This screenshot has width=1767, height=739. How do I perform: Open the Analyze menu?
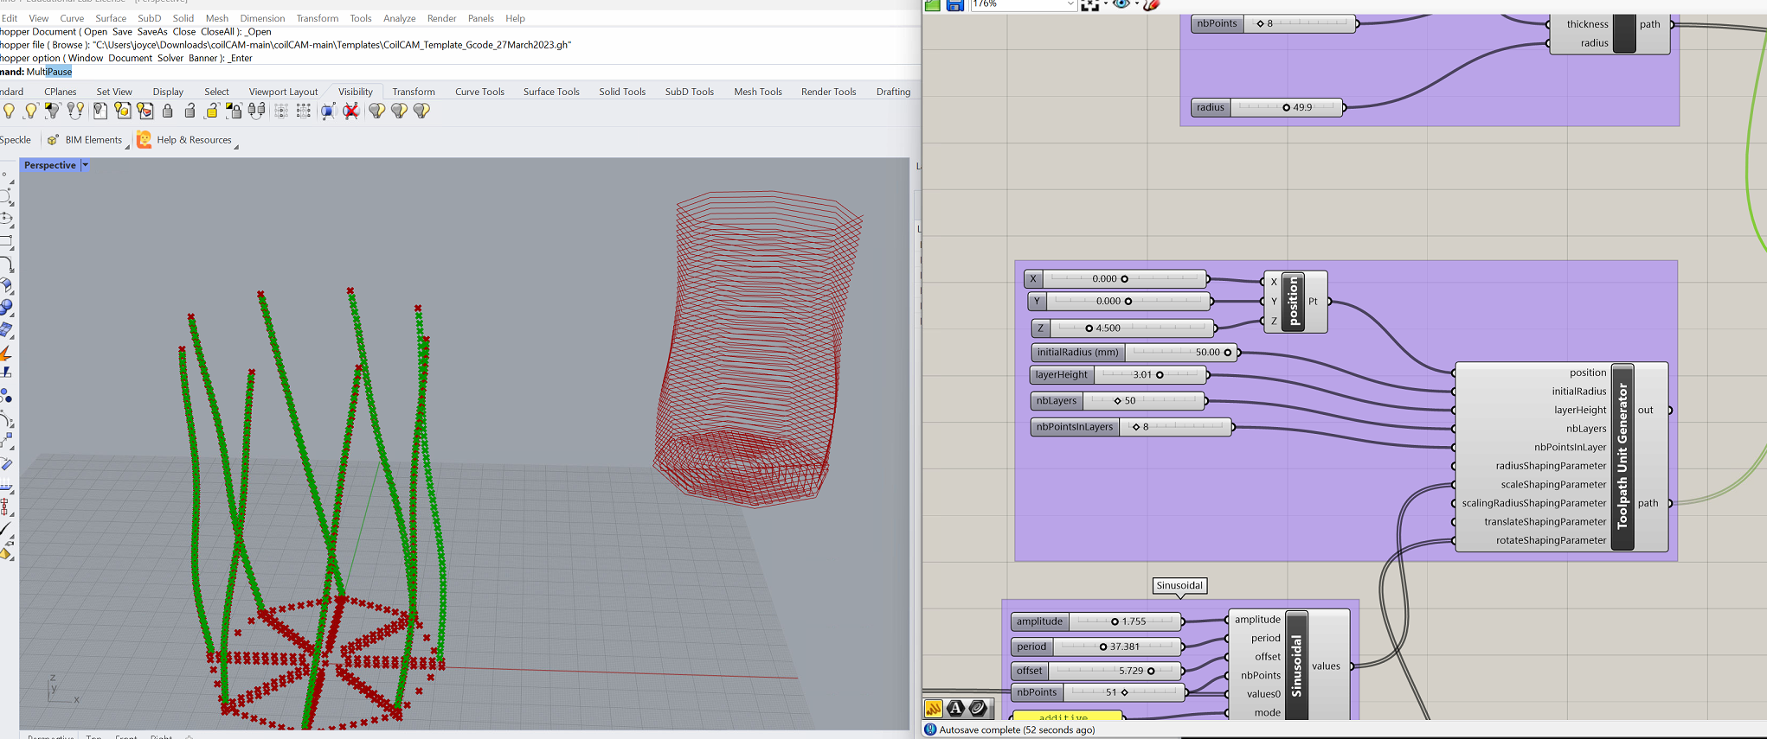(x=399, y=18)
